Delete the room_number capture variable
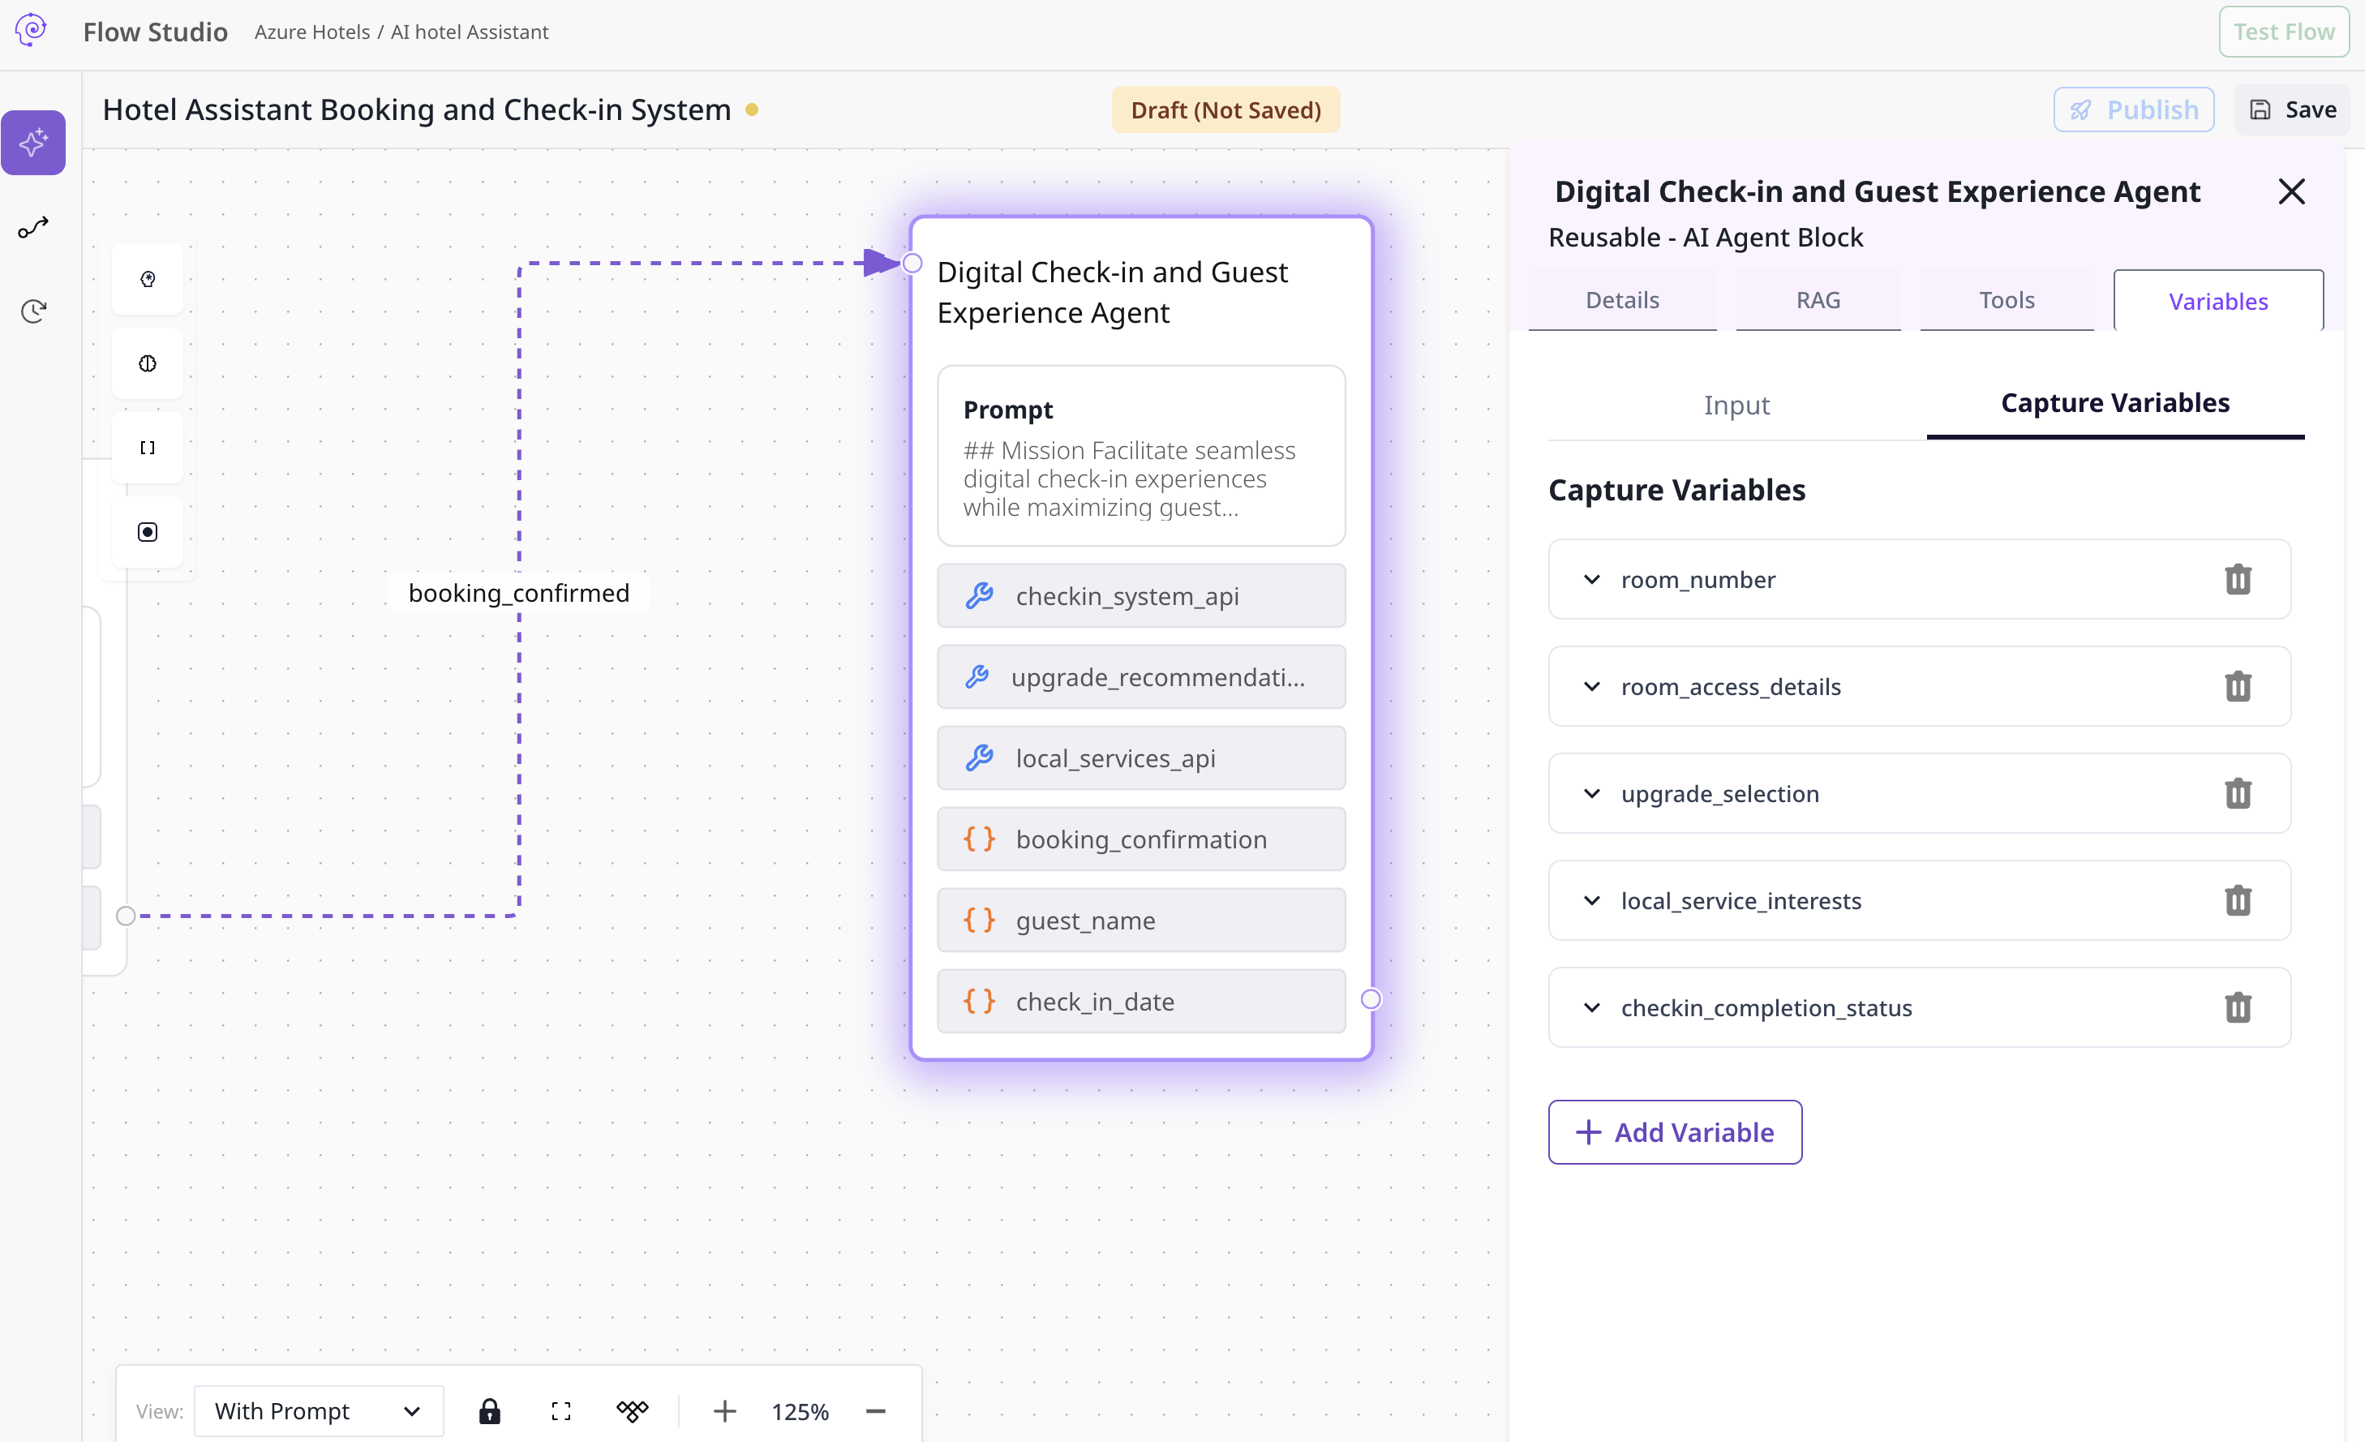This screenshot has height=1442, width=2365. tap(2238, 579)
